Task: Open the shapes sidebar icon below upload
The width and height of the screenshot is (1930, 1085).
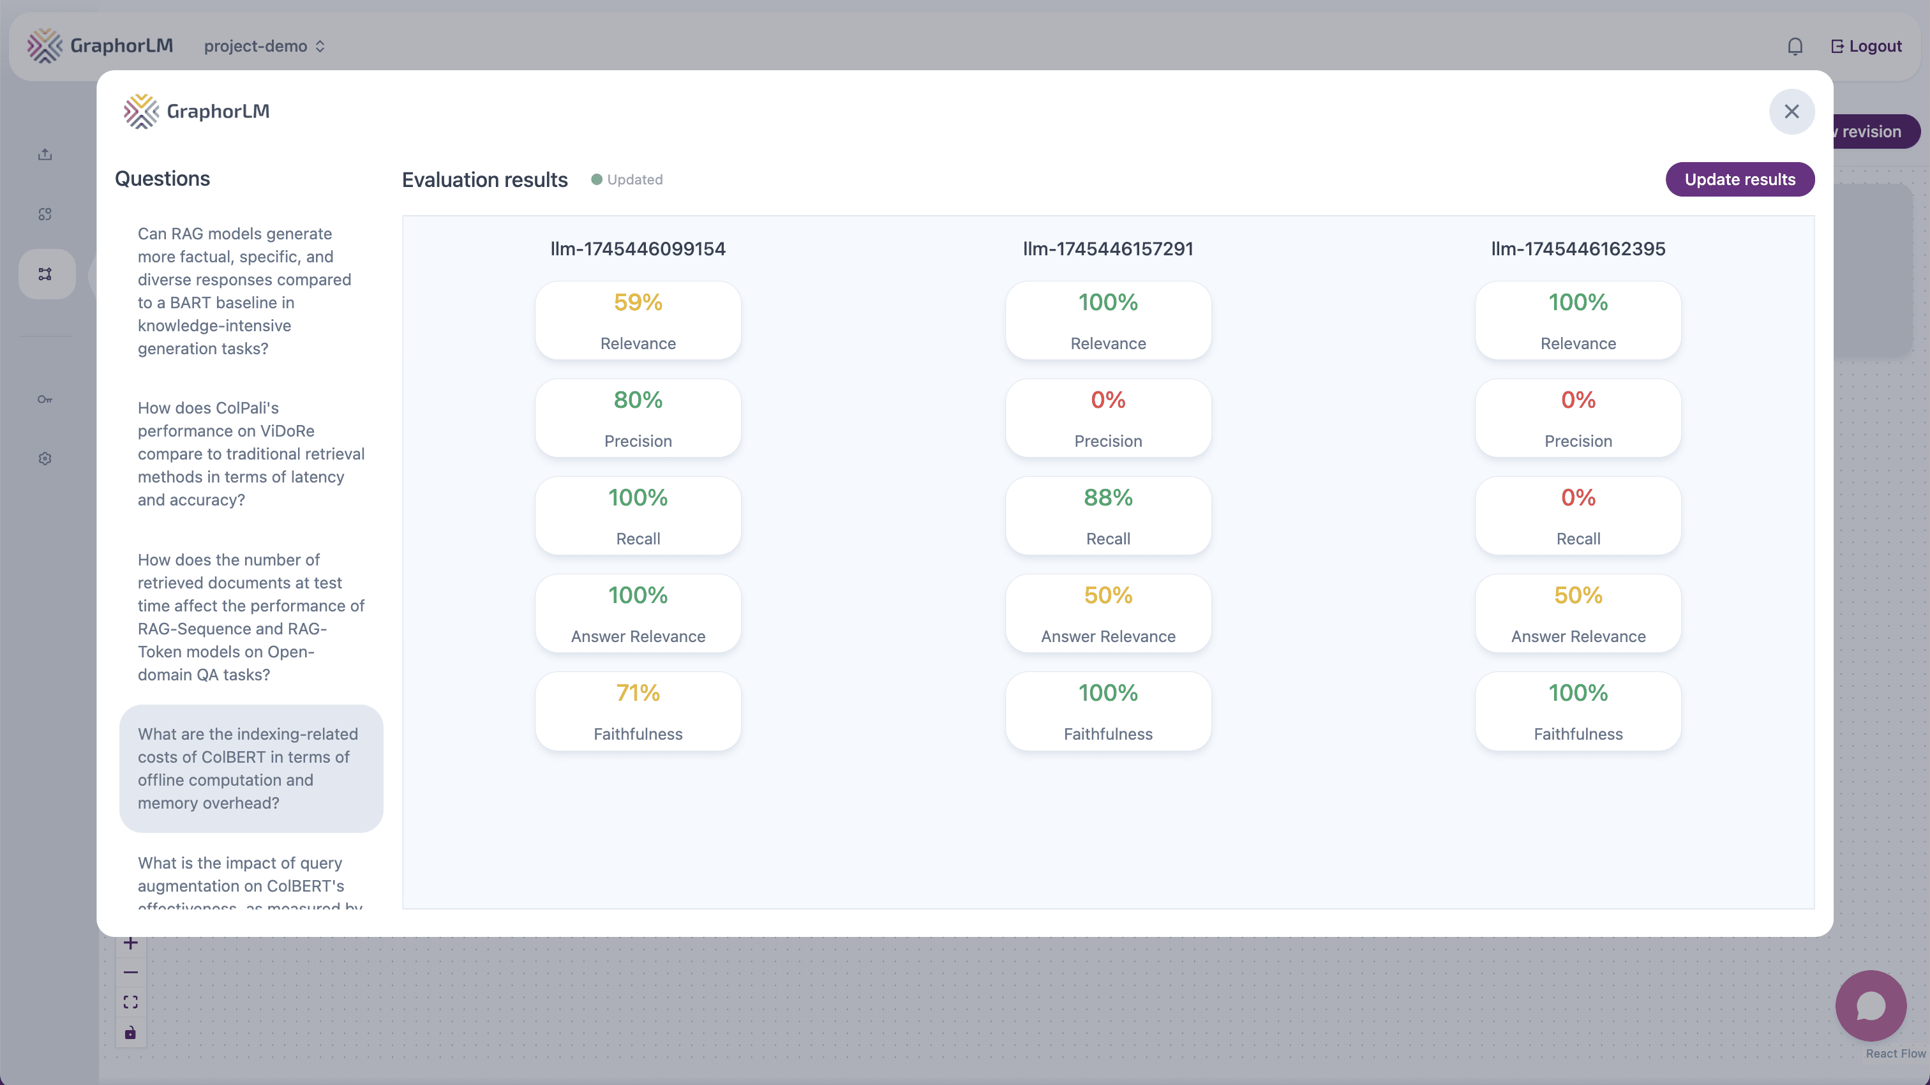Action: (45, 214)
